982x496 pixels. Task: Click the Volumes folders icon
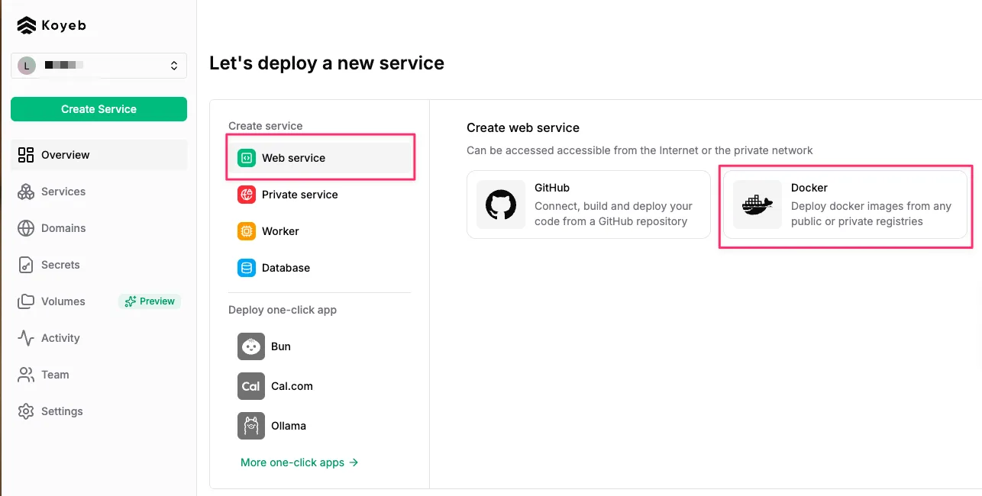(26, 301)
